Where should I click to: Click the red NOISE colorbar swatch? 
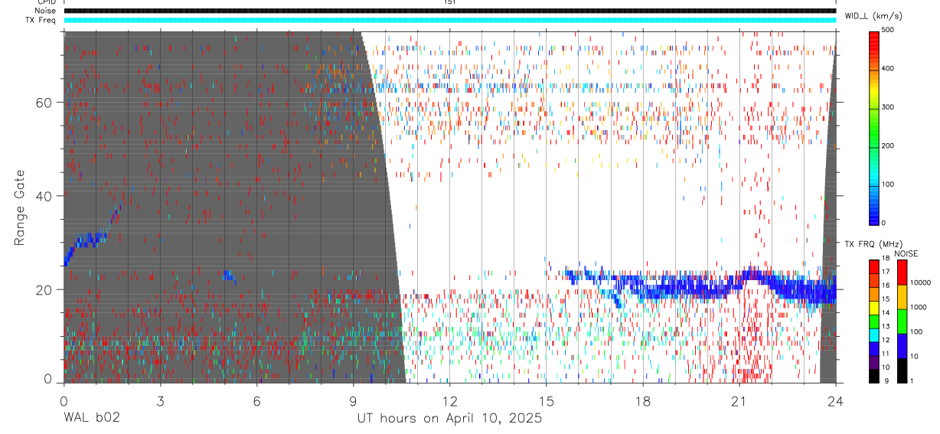coord(901,272)
